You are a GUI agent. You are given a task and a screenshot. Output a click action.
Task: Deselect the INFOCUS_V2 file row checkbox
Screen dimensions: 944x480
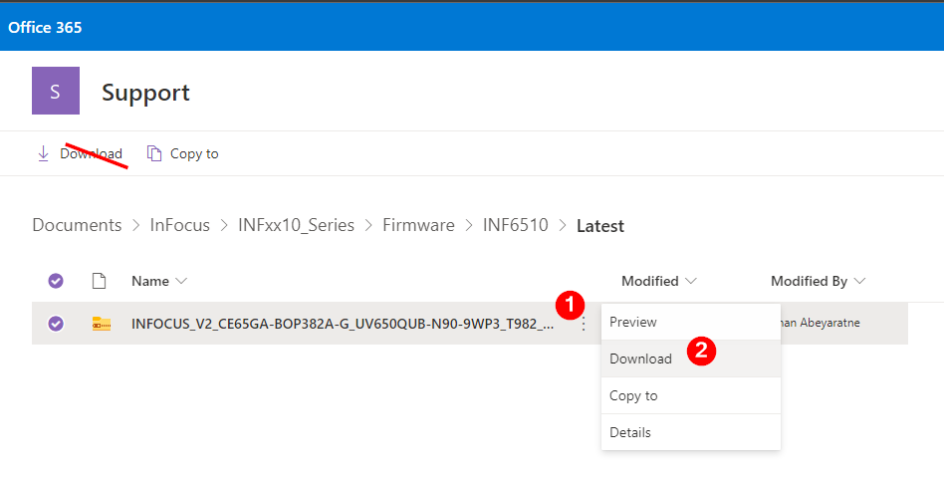tap(56, 324)
